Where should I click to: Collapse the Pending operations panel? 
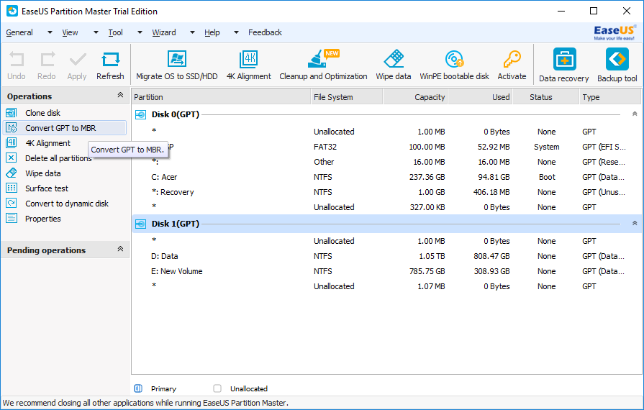[x=120, y=250]
